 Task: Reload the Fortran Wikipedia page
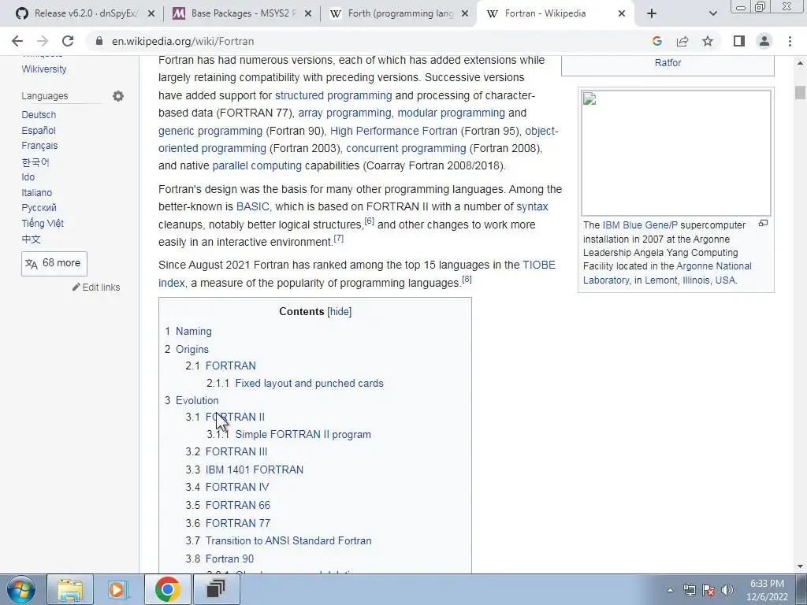pos(68,41)
